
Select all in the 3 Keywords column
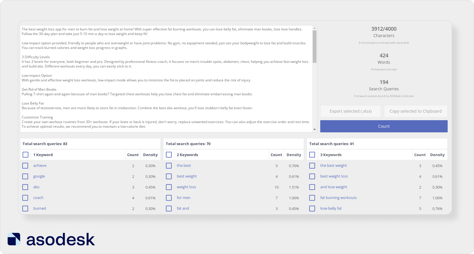click(312, 155)
